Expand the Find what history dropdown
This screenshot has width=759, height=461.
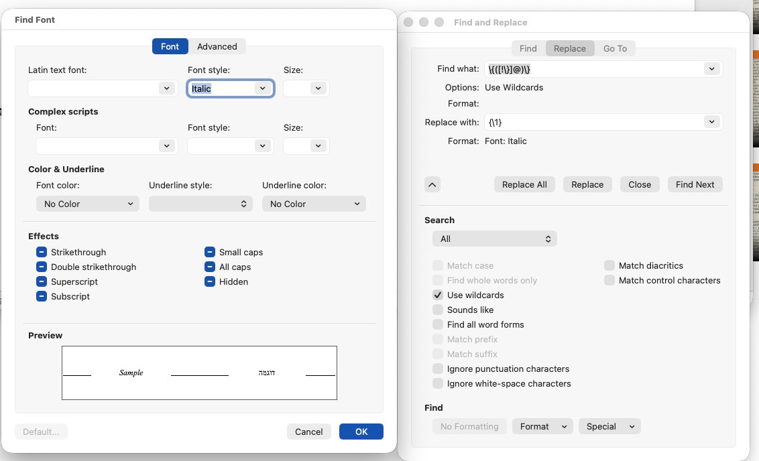pyautogui.click(x=711, y=69)
